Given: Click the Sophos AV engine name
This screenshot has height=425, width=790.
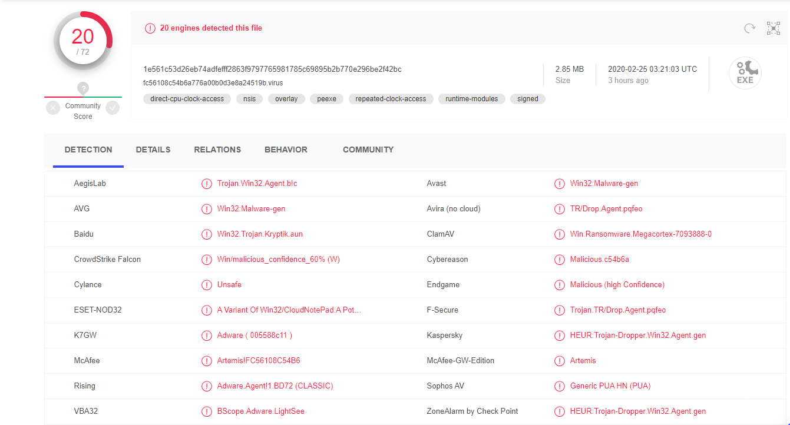Looking at the screenshot, I should pos(445,386).
